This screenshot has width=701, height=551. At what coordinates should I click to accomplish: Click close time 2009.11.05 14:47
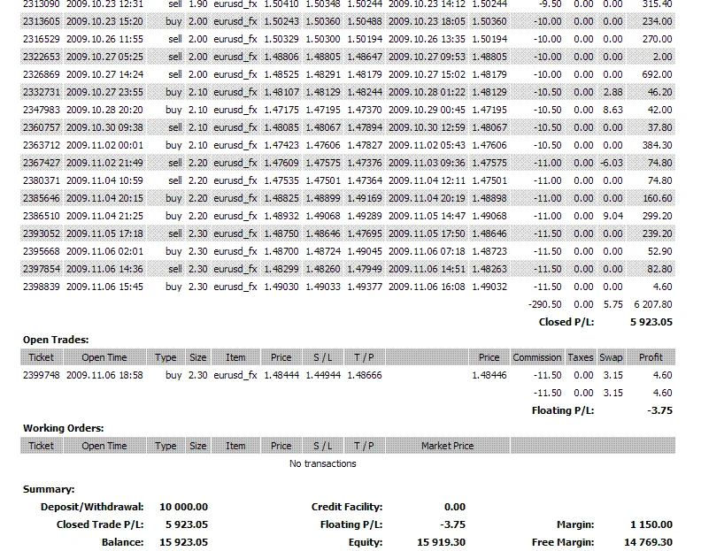[427, 216]
